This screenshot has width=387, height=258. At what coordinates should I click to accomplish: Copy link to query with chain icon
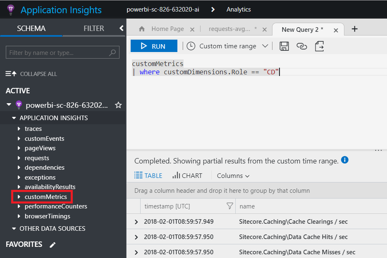coord(301,46)
